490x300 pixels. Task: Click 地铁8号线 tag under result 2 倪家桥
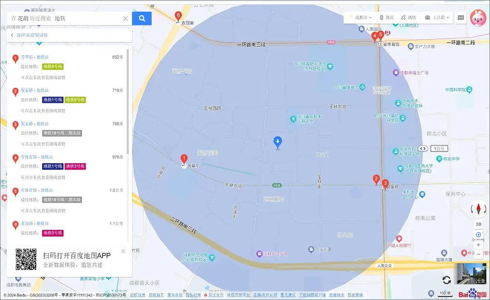coord(75,100)
